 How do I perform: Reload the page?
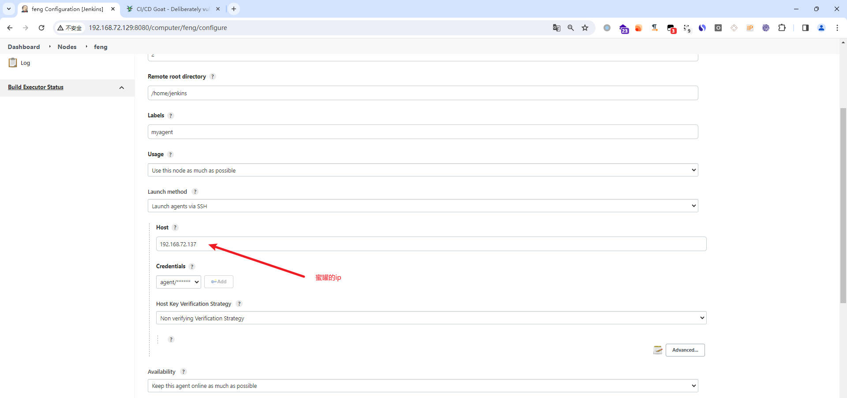coord(41,28)
